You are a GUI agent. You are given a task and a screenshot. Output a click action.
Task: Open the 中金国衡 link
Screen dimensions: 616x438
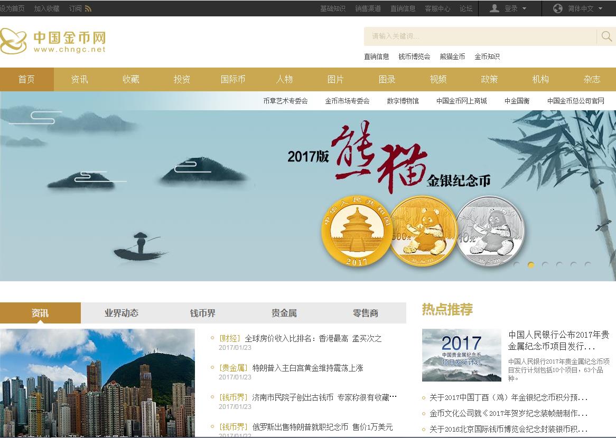click(x=517, y=101)
